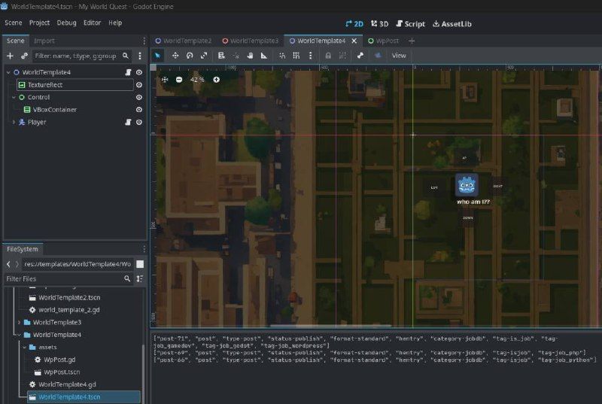Switch to the Script workspace
This screenshot has height=404, width=602.
[x=410, y=23]
